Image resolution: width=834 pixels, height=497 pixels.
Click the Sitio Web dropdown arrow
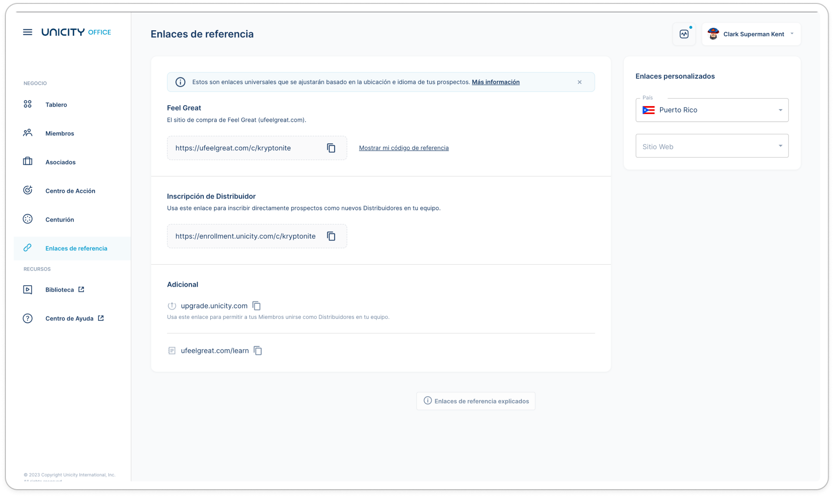pyautogui.click(x=781, y=146)
